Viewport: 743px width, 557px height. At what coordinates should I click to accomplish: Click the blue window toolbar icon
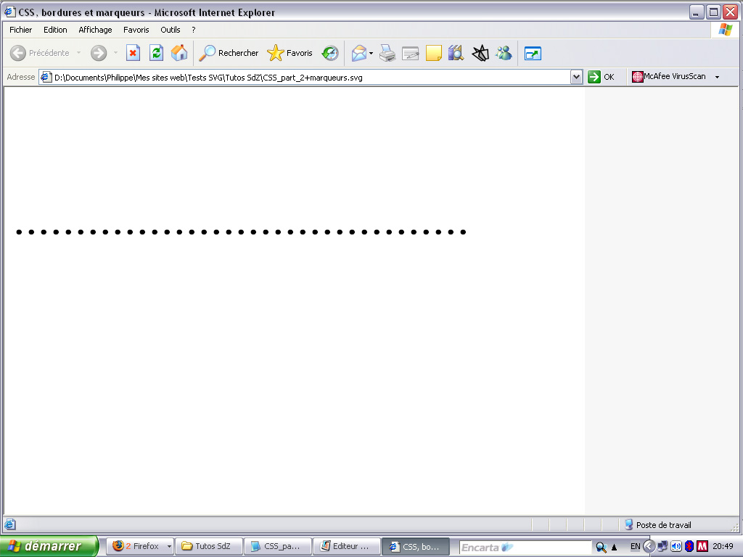533,54
